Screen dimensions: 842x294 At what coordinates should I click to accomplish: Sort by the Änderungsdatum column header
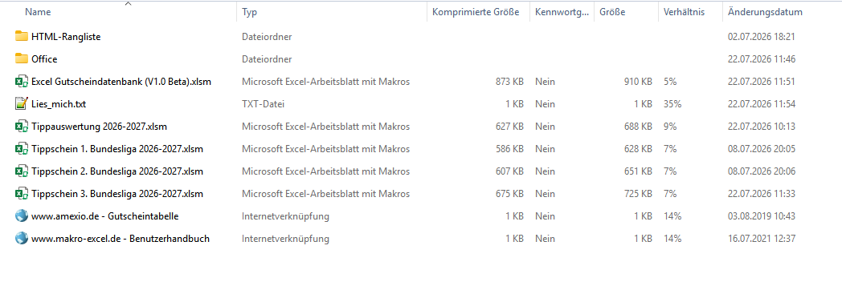coord(782,12)
